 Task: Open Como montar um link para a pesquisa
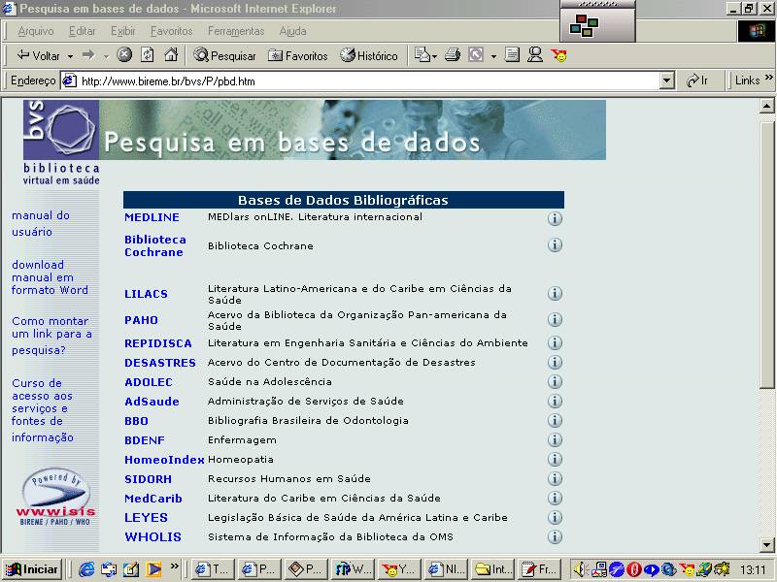52,336
